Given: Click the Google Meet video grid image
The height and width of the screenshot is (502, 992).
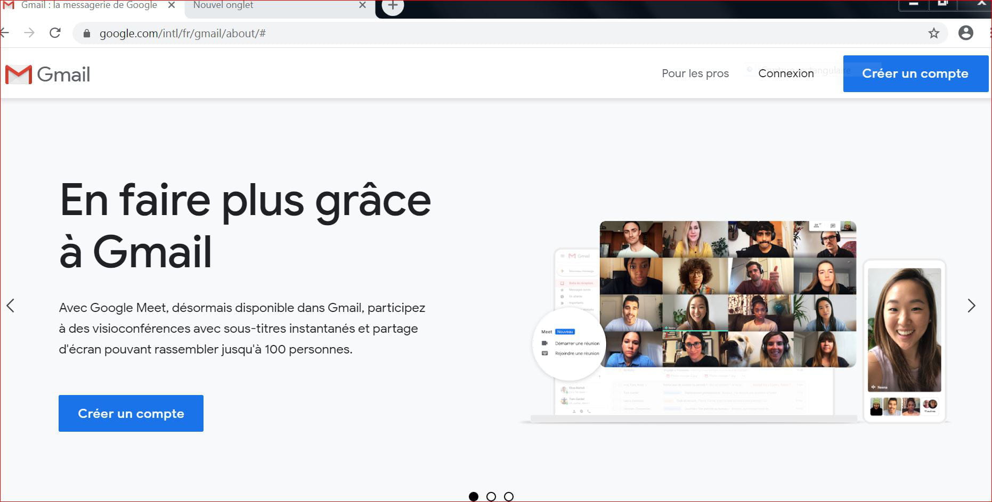Looking at the screenshot, I should coord(728,294).
